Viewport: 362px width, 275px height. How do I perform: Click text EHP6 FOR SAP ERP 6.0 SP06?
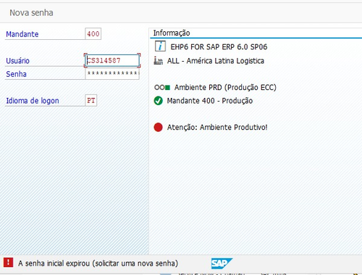pos(219,46)
